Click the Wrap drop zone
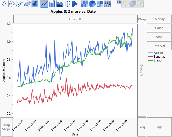Viewport: 172px width, 137px height. pyautogui.click(x=142, y=19)
